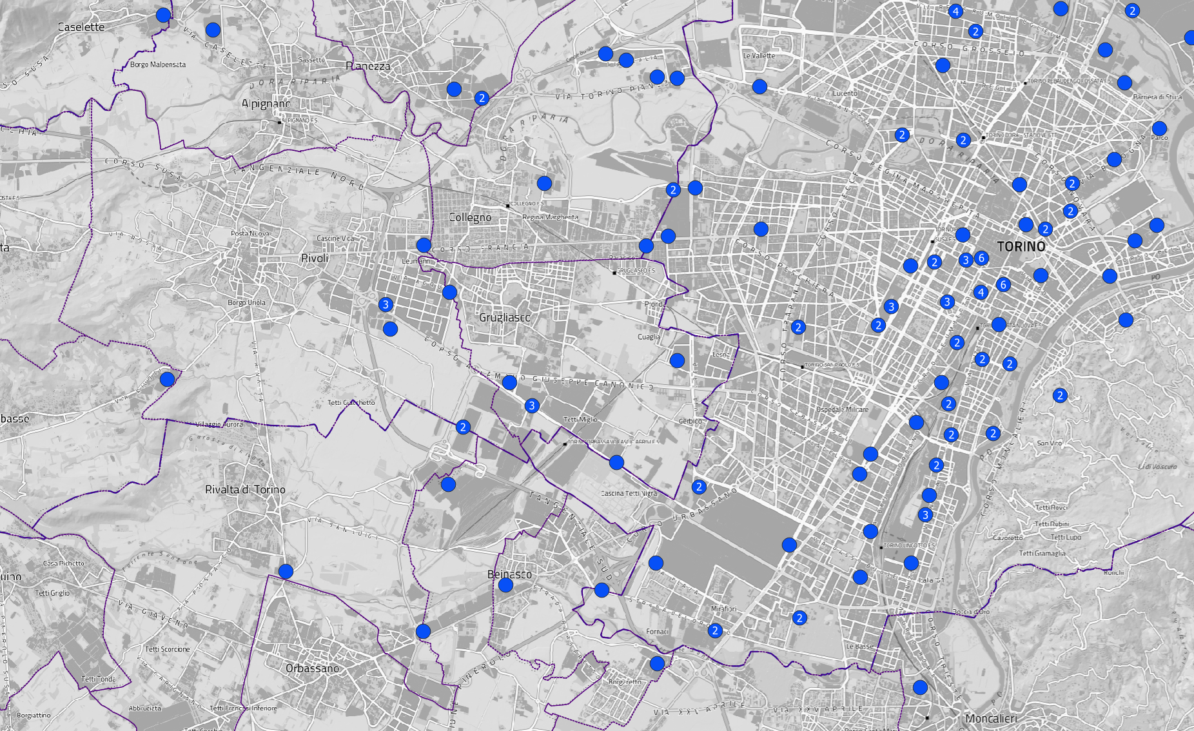Viewport: 1194px width, 731px height.
Task: Open the cluster of 2 beside Fornaci
Action: 715,630
